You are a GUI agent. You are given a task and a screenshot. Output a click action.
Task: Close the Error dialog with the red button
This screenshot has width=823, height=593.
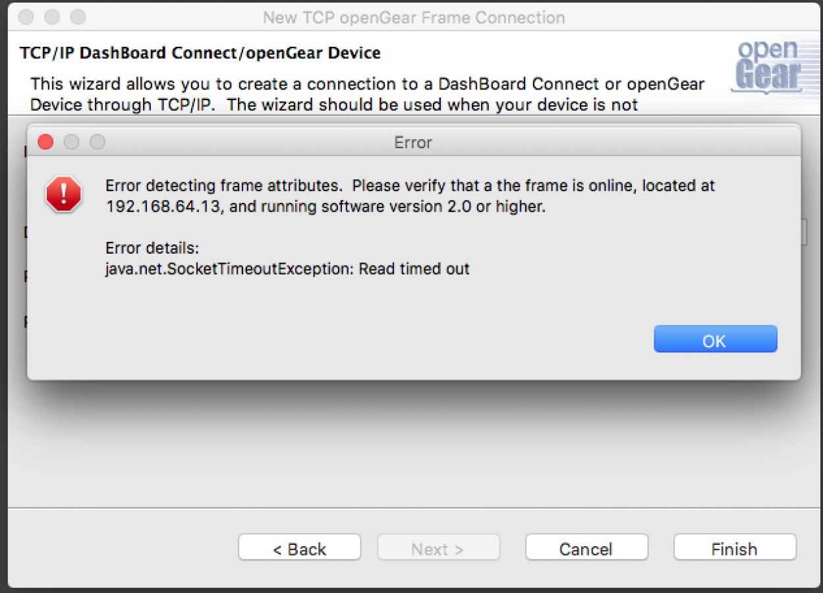coord(45,142)
